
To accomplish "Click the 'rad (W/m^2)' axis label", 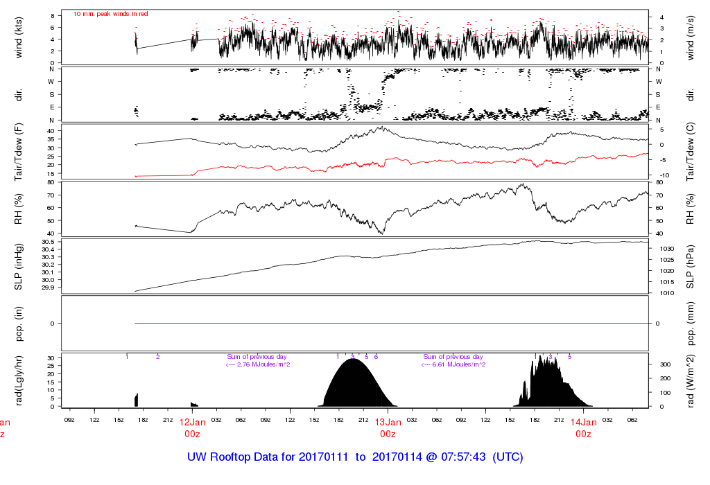I will point(691,380).
